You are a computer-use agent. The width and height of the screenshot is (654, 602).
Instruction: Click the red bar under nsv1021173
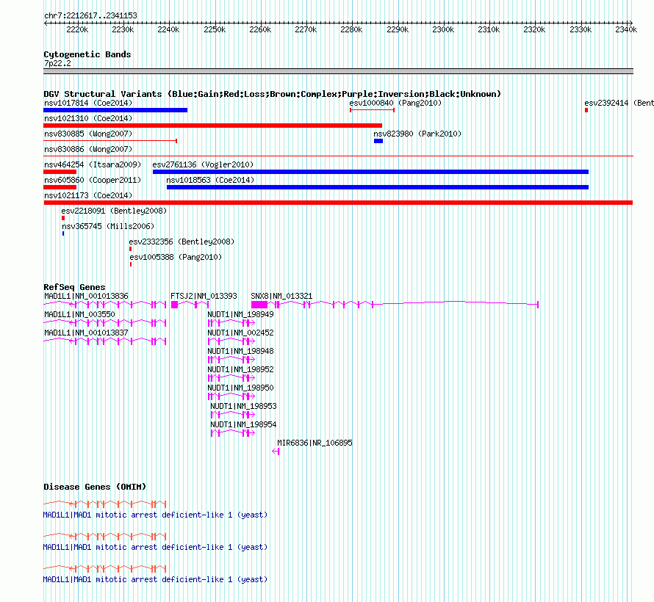[x=338, y=203]
